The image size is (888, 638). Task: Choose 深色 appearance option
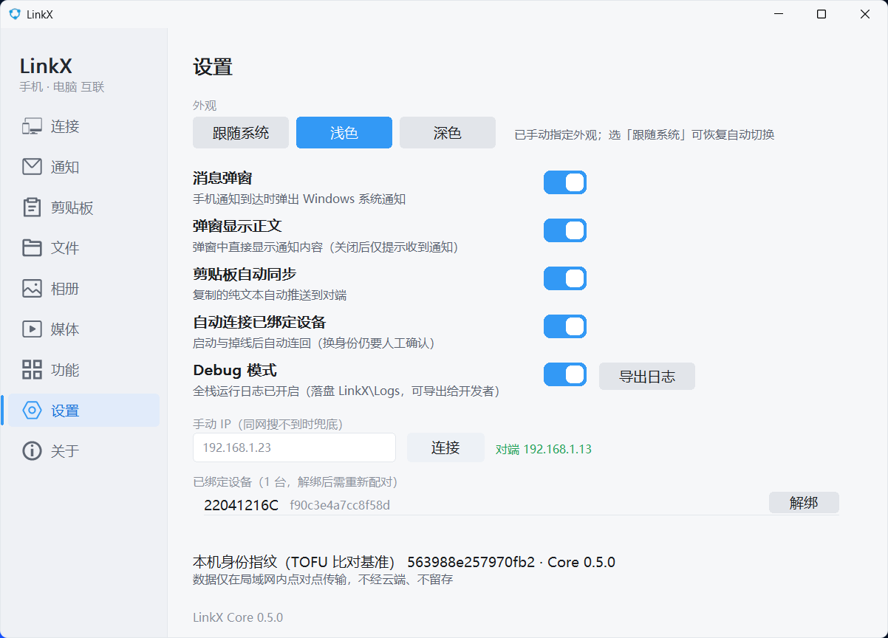448,133
